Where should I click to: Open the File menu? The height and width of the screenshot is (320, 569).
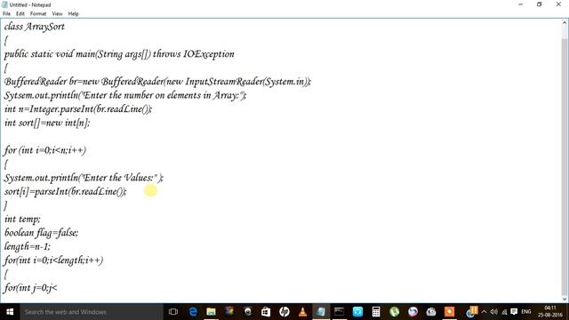click(x=6, y=14)
